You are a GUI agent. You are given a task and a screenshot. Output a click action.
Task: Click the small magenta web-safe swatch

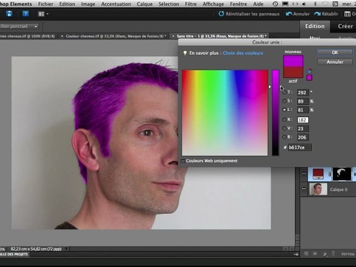(309, 78)
